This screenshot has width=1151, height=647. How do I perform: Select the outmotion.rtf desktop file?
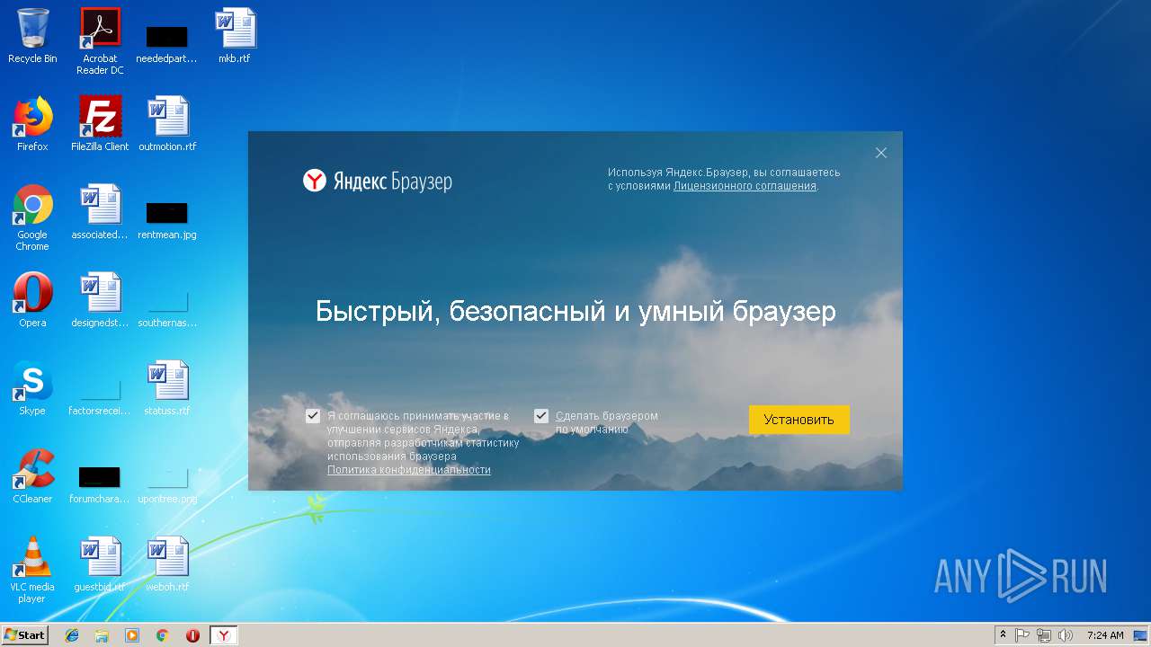tap(167, 124)
